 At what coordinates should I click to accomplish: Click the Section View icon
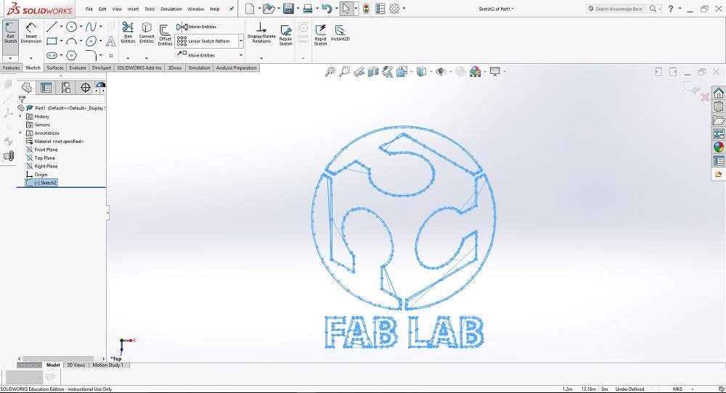(373, 72)
